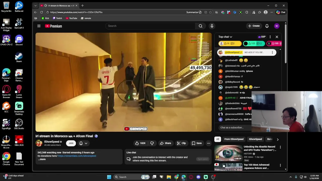
Task: Select the From IShowSpeed chip
Action: (x=234, y=139)
